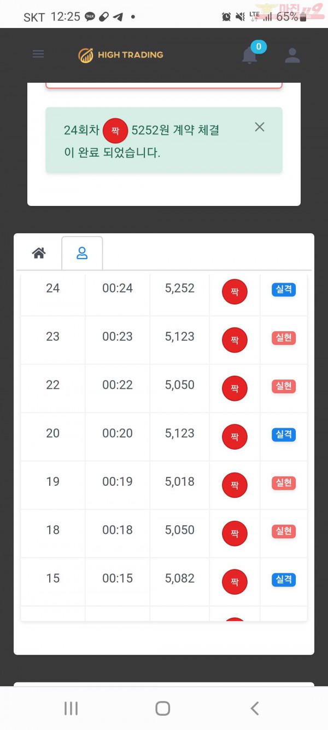Select the personal history tab
Image resolution: width=328 pixels, height=730 pixels.
[x=82, y=253]
